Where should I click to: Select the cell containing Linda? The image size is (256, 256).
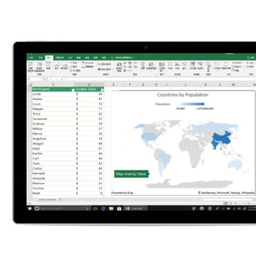(x=53, y=94)
